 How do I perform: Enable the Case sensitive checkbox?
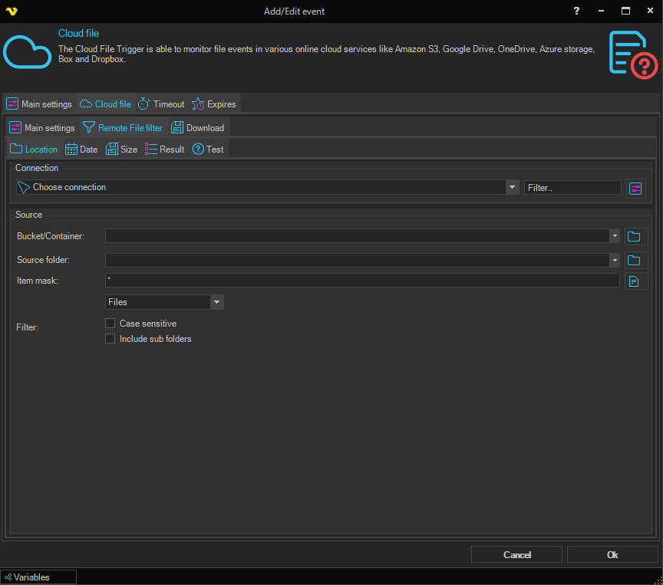[x=110, y=324]
